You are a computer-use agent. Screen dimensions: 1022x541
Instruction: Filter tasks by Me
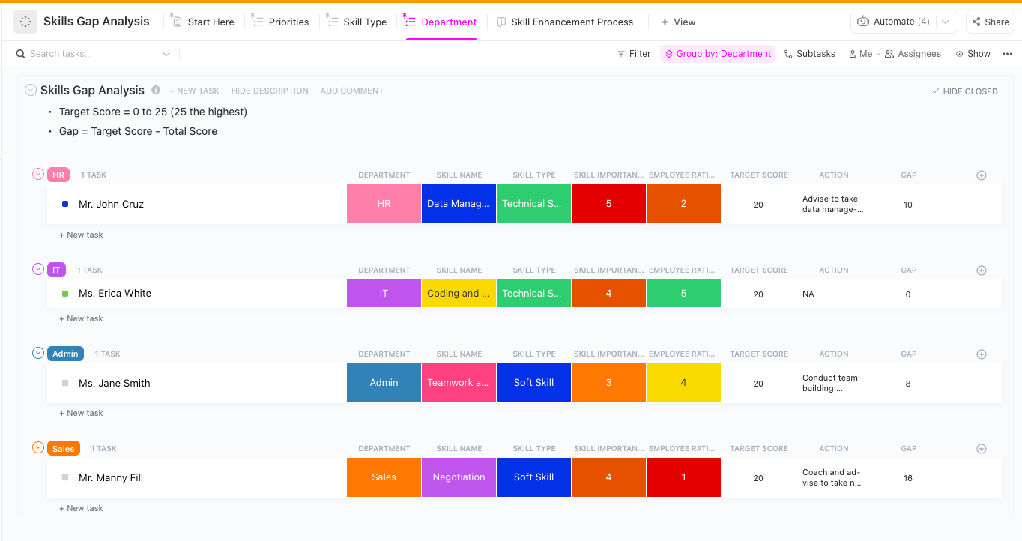pyautogui.click(x=860, y=54)
